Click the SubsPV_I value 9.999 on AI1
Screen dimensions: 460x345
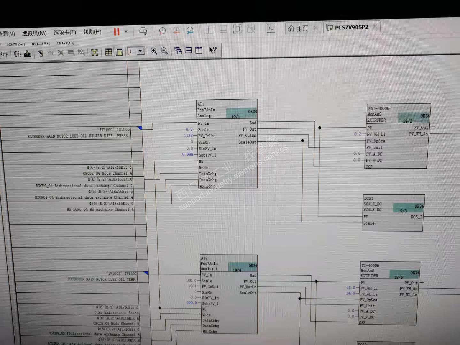[188, 155]
